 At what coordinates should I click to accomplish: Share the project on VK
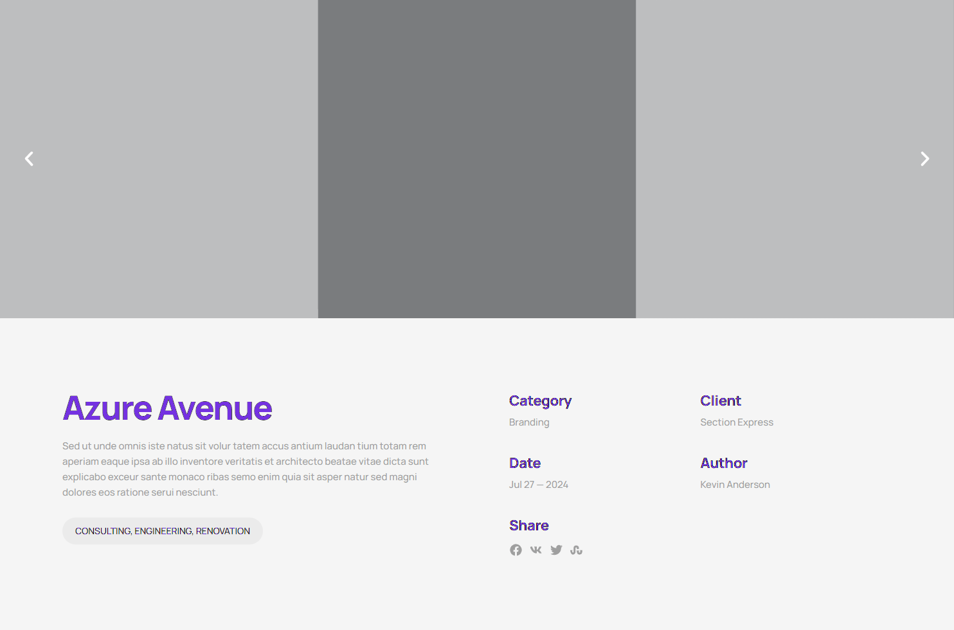(x=536, y=550)
